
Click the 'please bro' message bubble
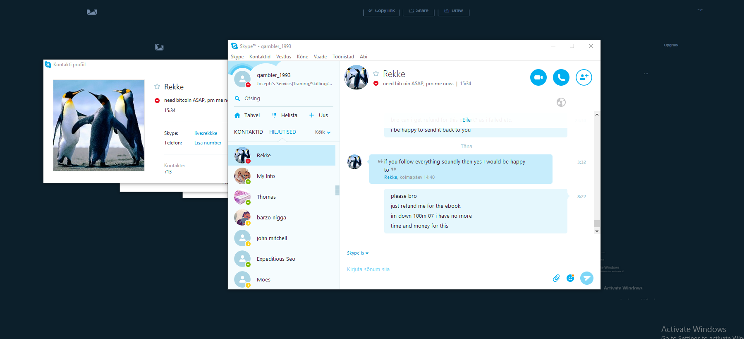[476, 211]
